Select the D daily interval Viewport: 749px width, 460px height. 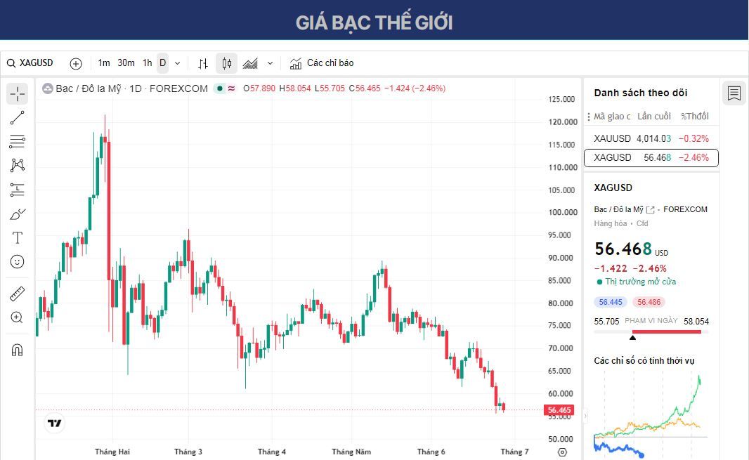coord(163,63)
